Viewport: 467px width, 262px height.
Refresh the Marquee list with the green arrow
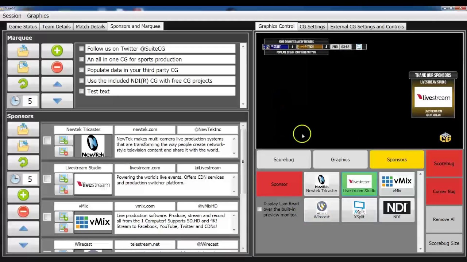pos(23,84)
